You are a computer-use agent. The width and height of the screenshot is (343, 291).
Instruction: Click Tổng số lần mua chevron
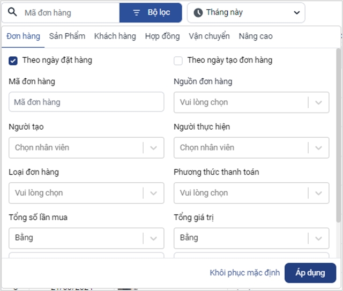click(154, 238)
